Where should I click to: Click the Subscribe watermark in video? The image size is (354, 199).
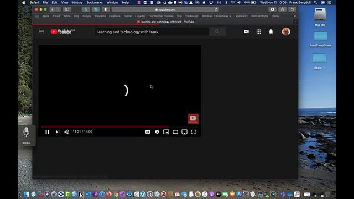coord(193,119)
